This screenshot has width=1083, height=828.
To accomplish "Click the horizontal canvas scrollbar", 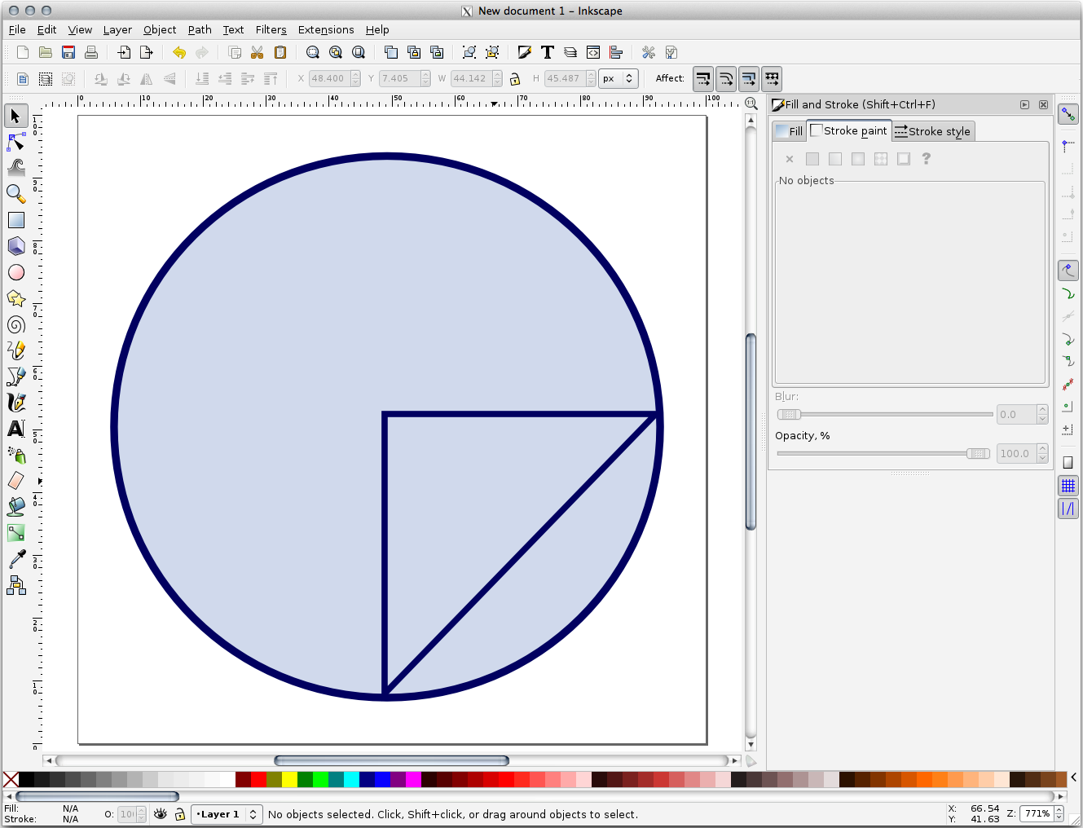I will pos(391,760).
